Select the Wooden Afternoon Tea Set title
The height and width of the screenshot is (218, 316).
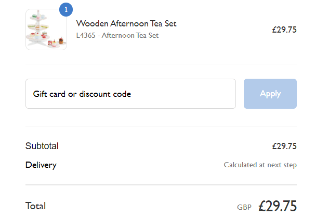click(126, 23)
